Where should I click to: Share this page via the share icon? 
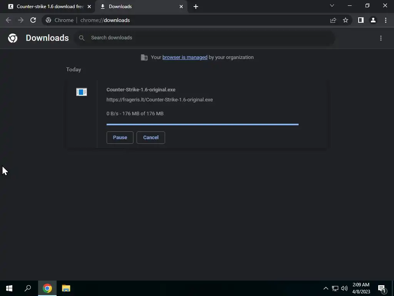click(333, 20)
